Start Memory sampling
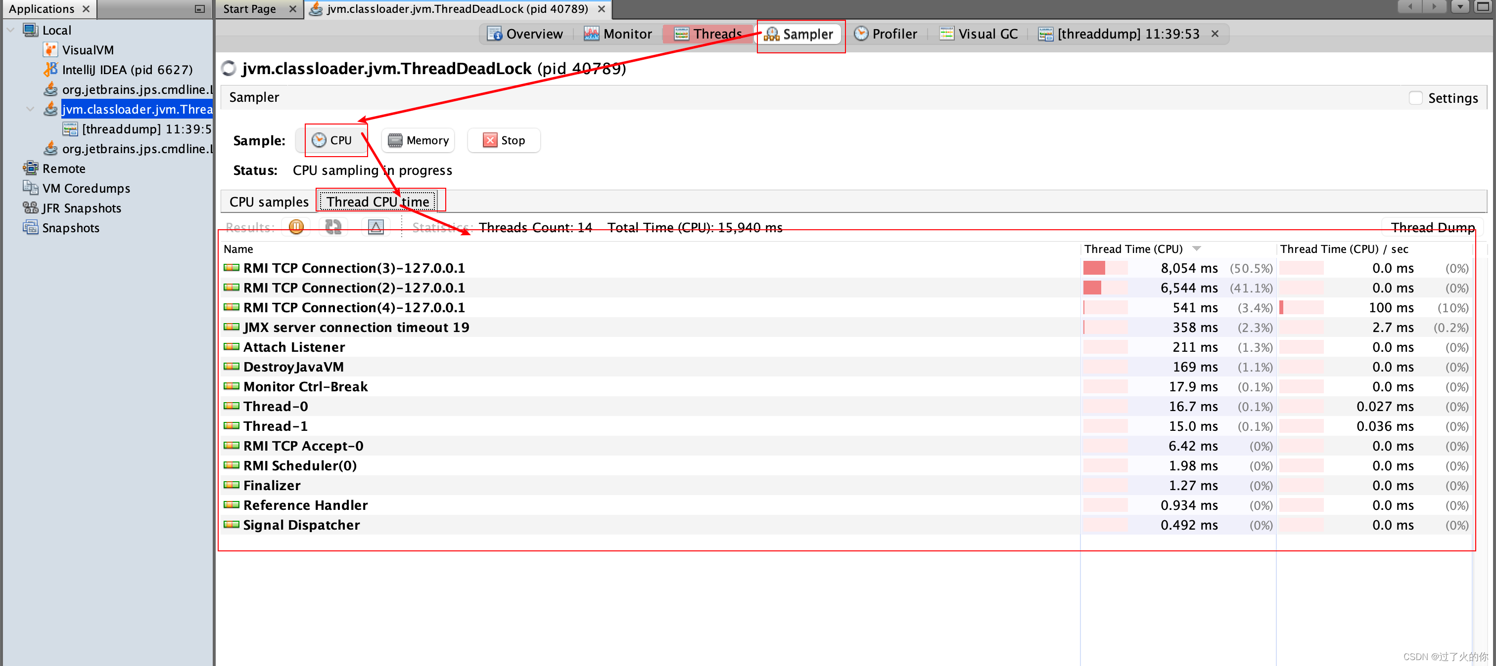 click(418, 140)
